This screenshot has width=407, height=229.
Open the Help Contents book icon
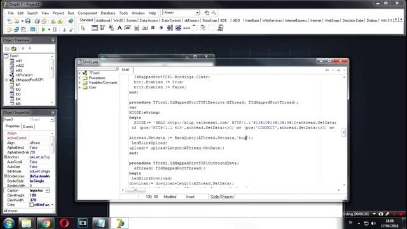point(71,21)
